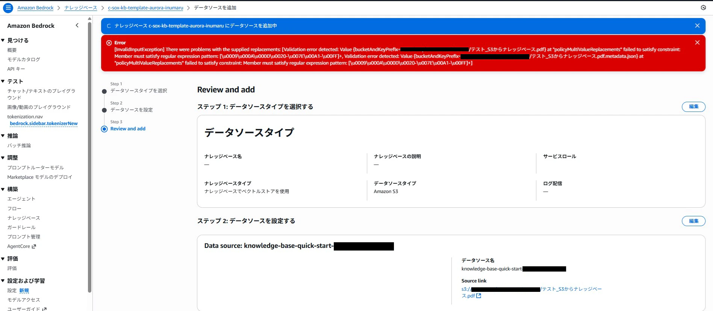713x311 pixels.
Task: Collapse the 評価 section header
Action: [3, 259]
